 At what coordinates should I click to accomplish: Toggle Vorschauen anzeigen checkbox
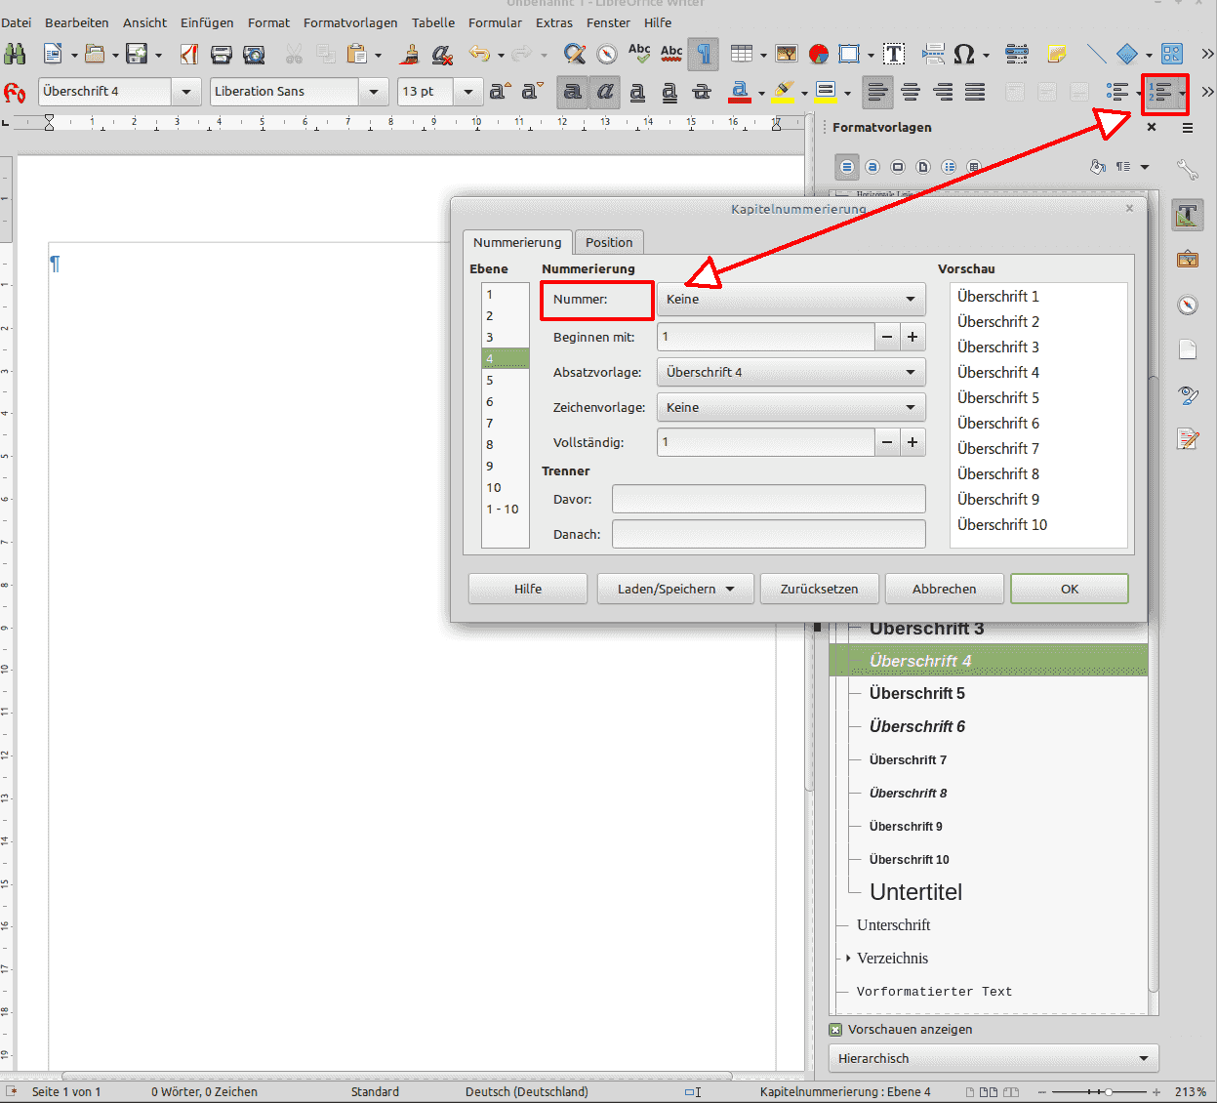click(x=835, y=1030)
